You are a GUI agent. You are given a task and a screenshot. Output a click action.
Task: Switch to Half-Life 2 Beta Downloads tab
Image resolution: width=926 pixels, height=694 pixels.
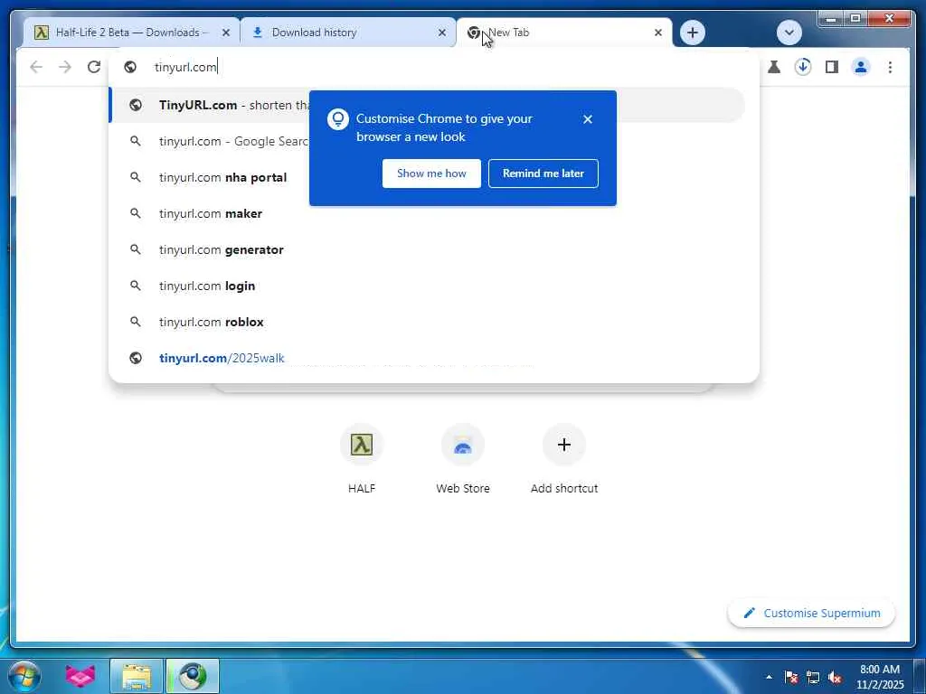pos(132,33)
